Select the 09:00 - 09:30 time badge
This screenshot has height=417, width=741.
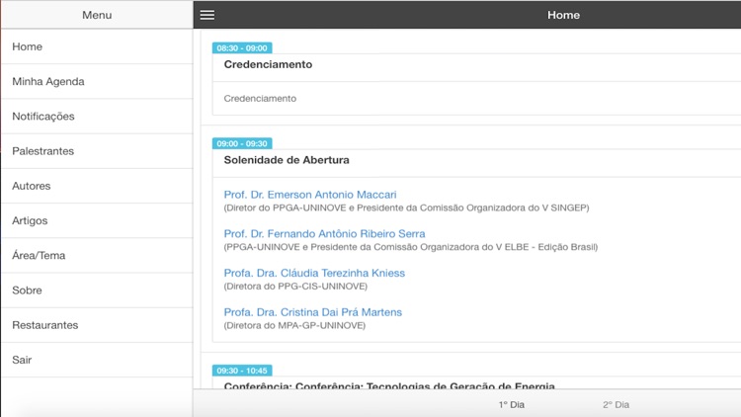pyautogui.click(x=242, y=143)
